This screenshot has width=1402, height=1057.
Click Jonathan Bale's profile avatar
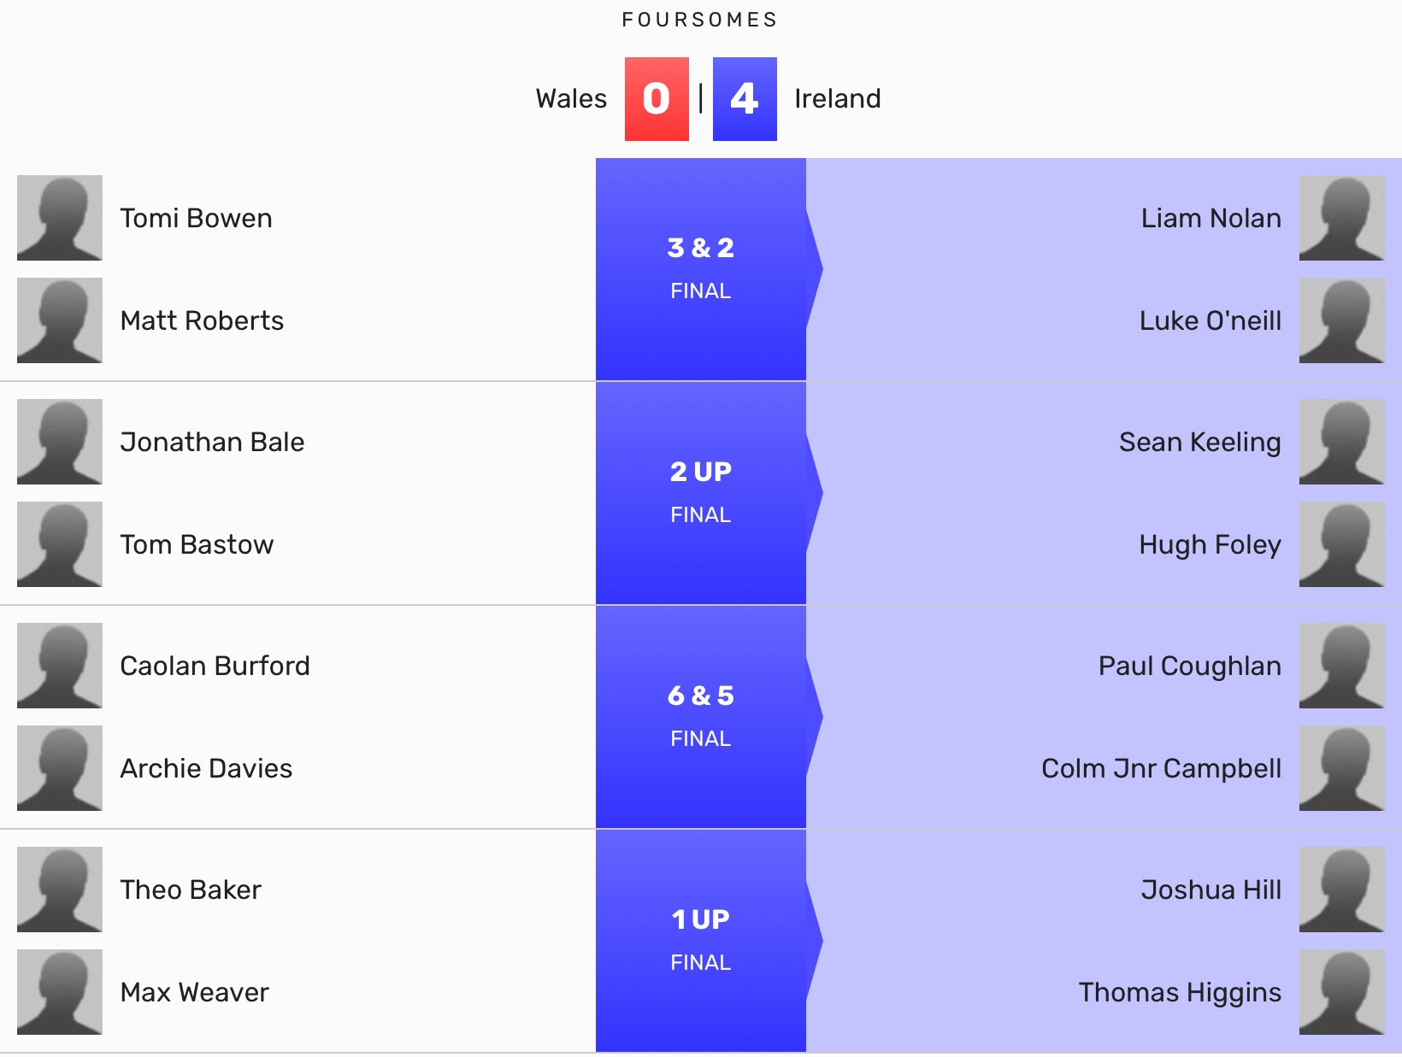(x=60, y=442)
